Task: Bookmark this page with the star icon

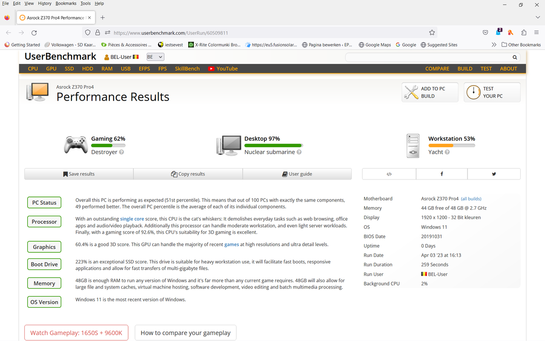Action: point(432,32)
